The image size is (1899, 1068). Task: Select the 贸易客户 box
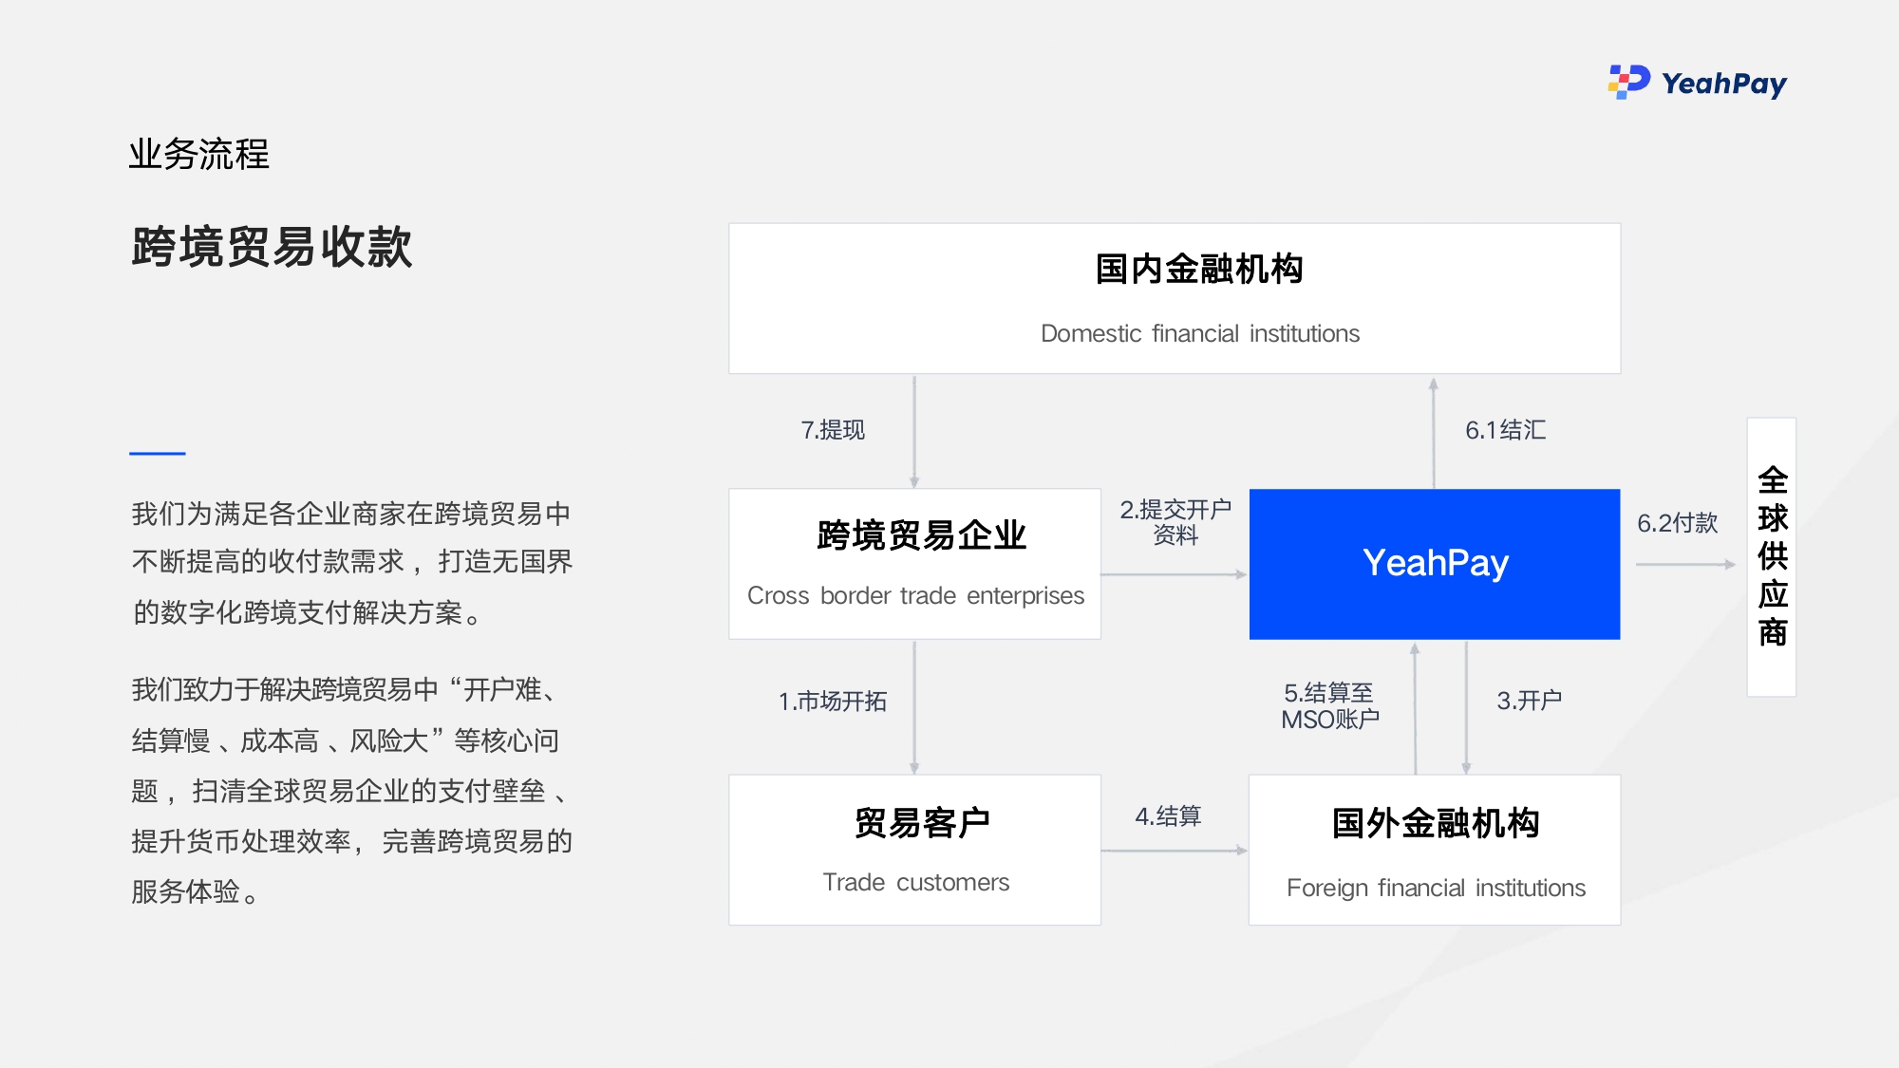pos(913,848)
